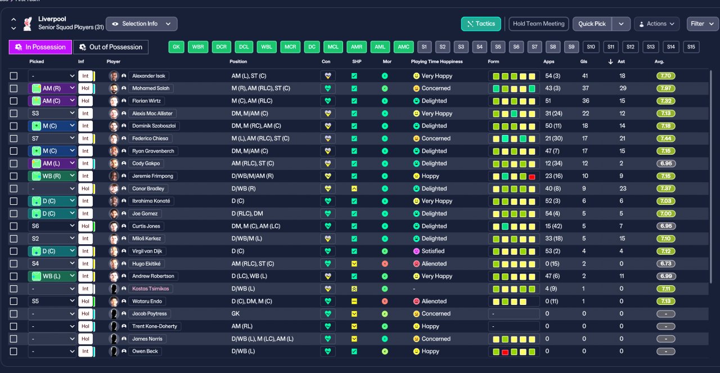Click the Liverpool club crest icon
Viewport: 720px width, 373px height.
tap(28, 23)
